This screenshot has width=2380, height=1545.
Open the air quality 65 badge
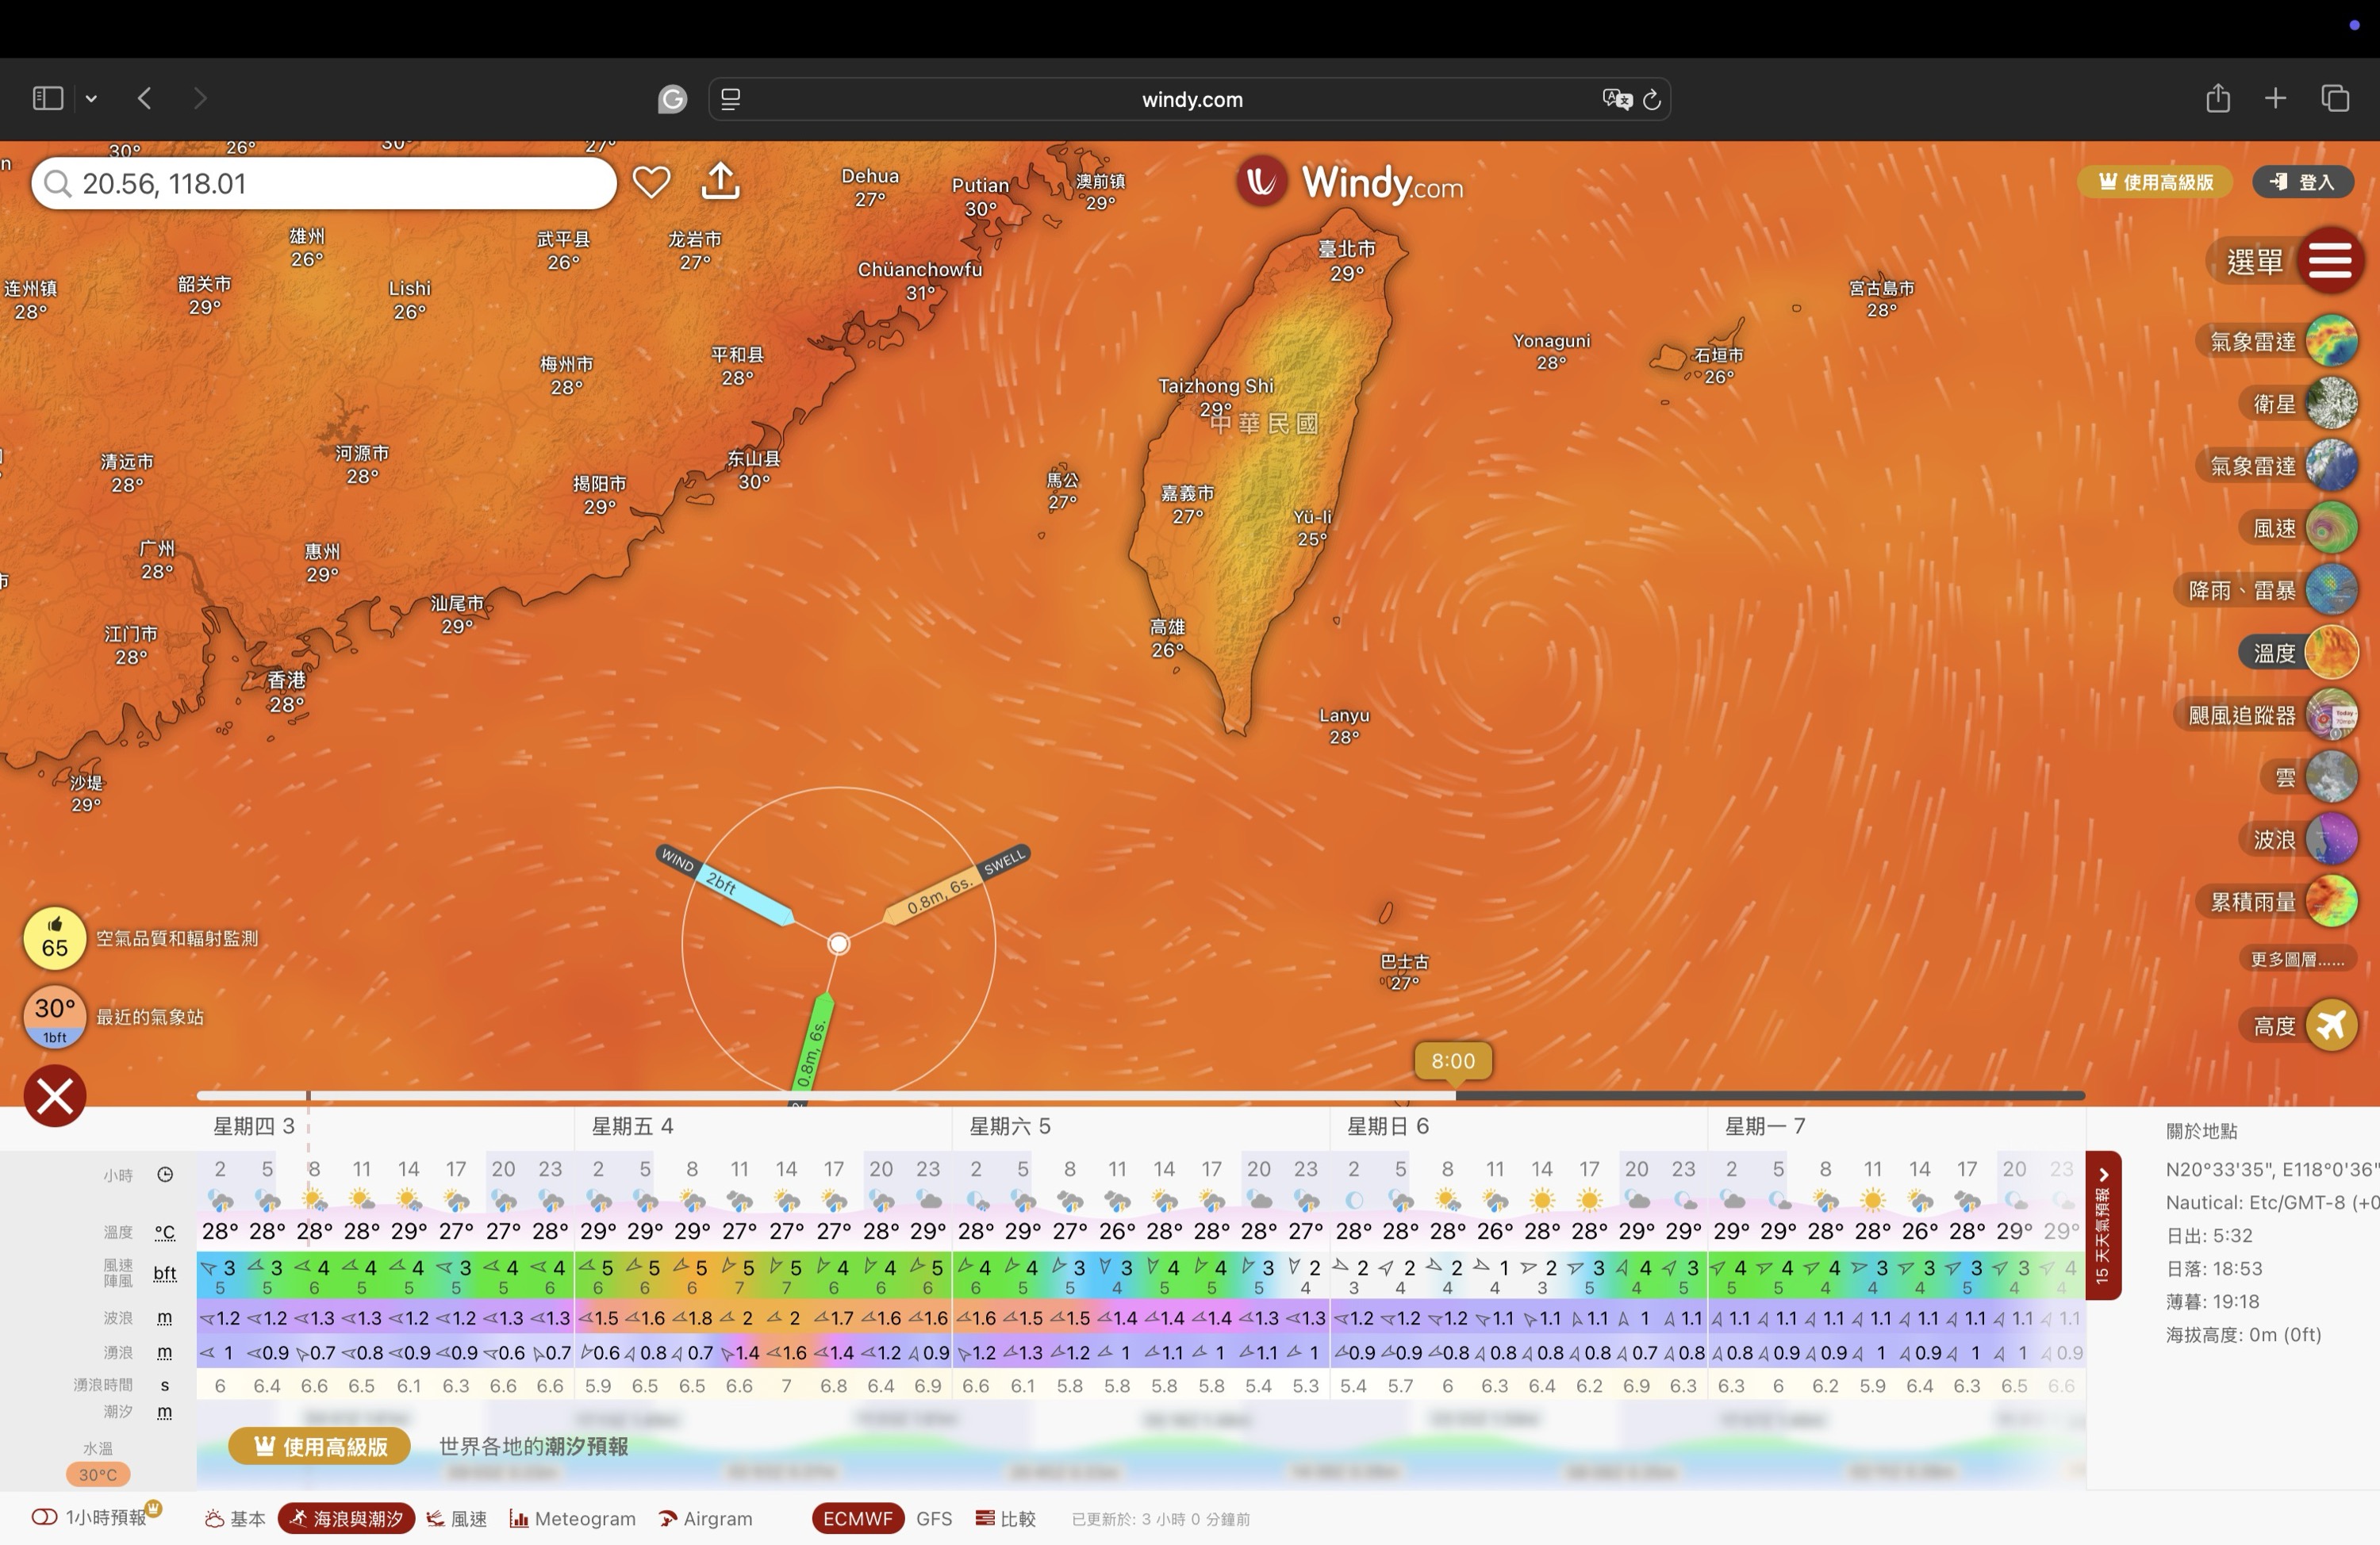click(55, 938)
